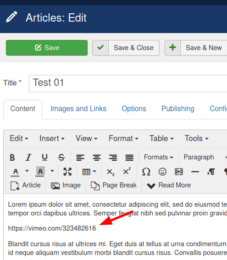Click the vimeo URL text
Image resolution: width=227 pixels, height=260 pixels.
click(52, 228)
